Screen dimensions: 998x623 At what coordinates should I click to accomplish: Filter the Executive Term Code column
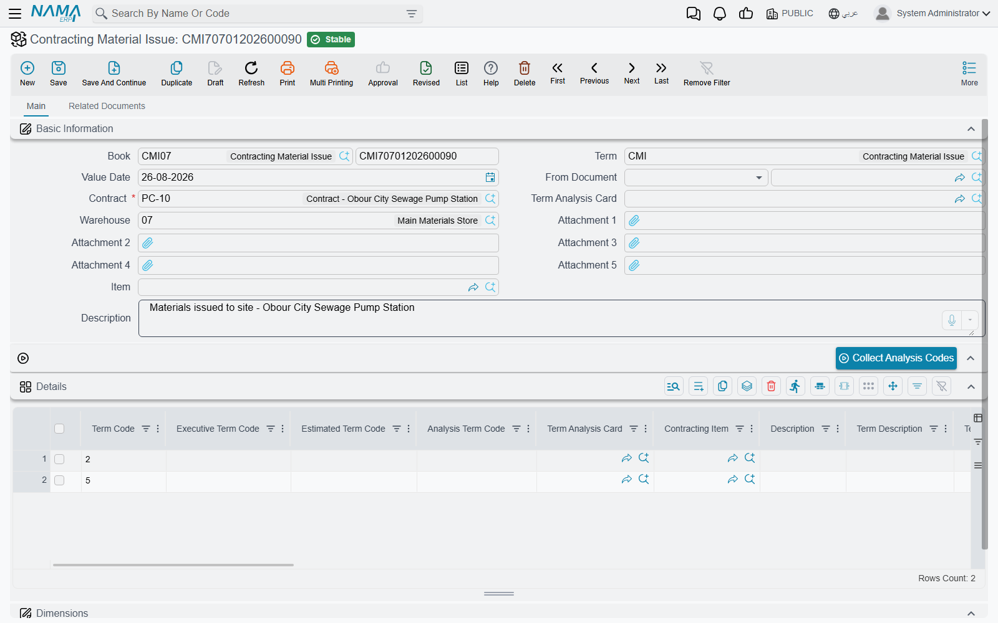pyautogui.click(x=271, y=429)
